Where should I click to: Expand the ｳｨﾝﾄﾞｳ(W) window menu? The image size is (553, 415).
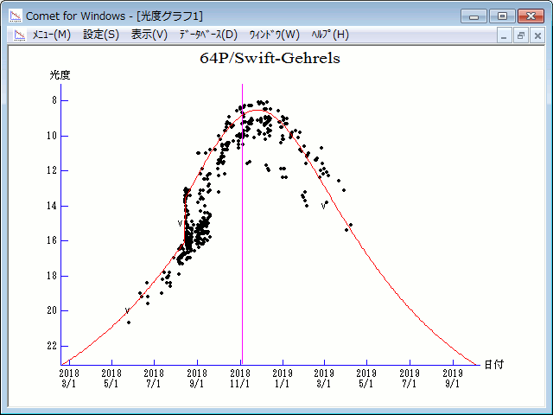[274, 35]
